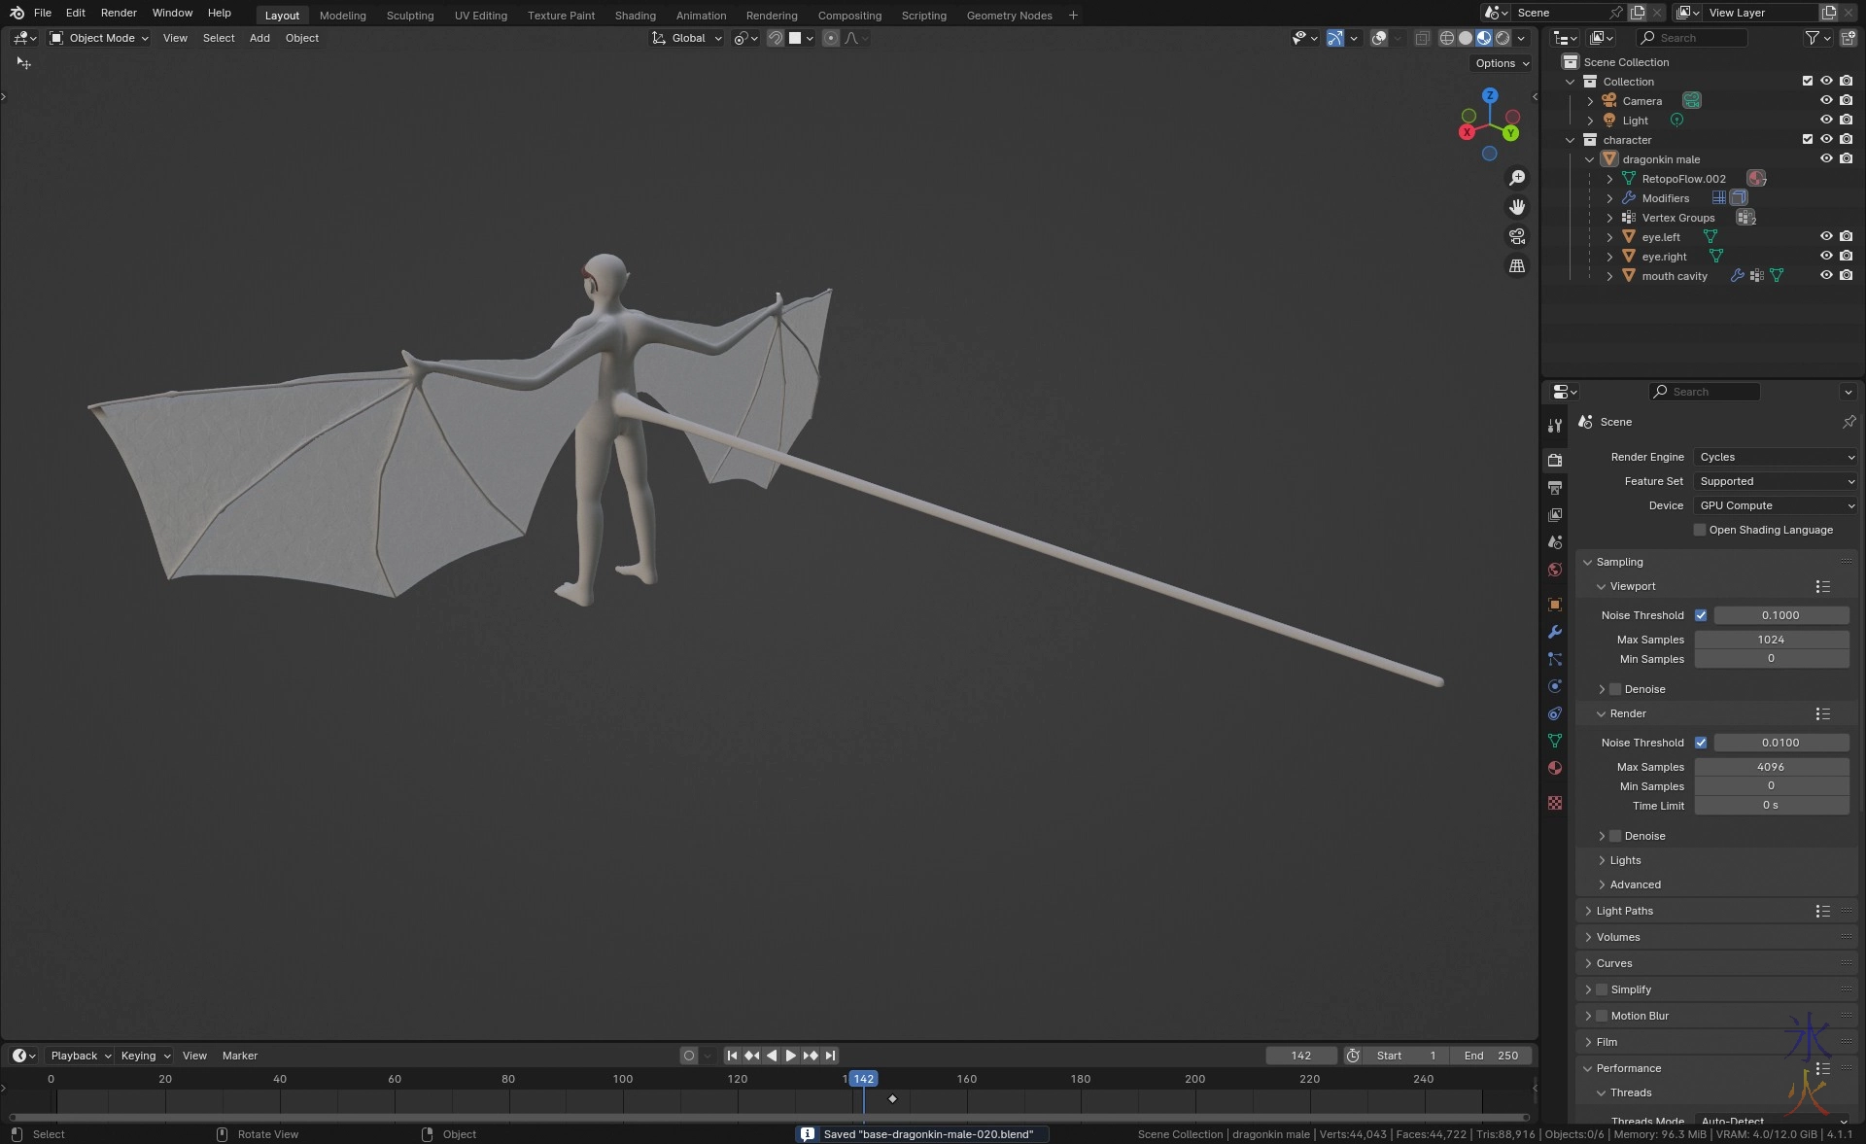
Task: Click the Options button in viewport
Action: pos(1502,63)
